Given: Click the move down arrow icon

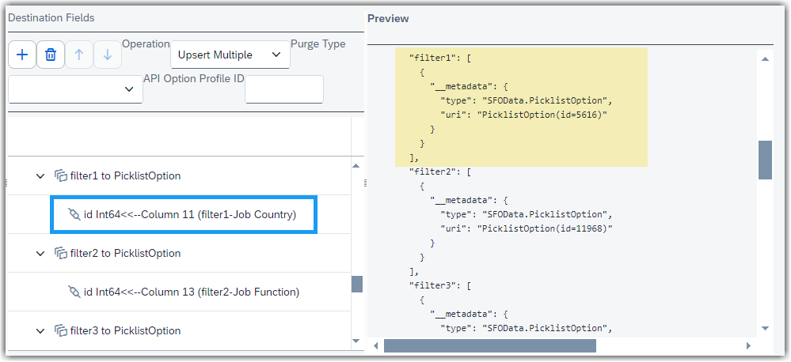Looking at the screenshot, I should coord(108,55).
